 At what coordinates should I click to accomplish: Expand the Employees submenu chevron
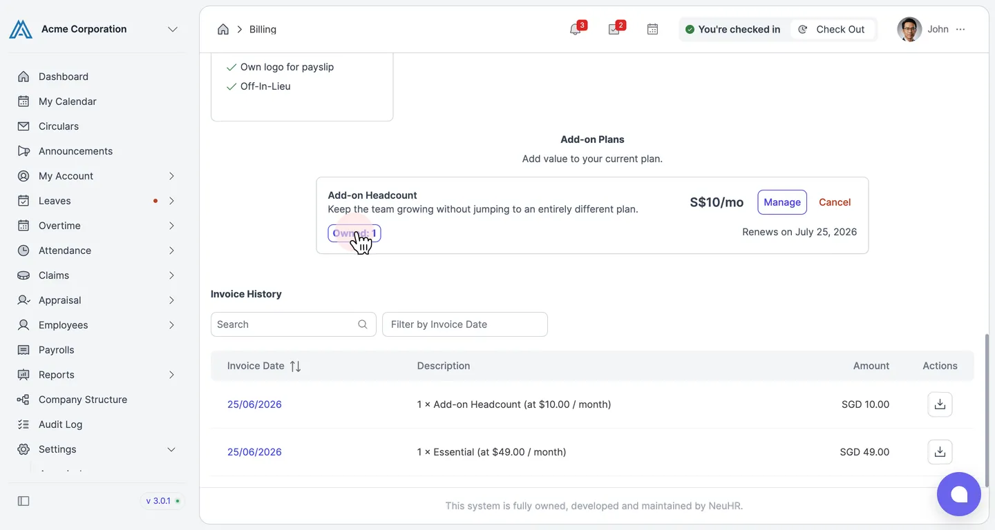(171, 325)
